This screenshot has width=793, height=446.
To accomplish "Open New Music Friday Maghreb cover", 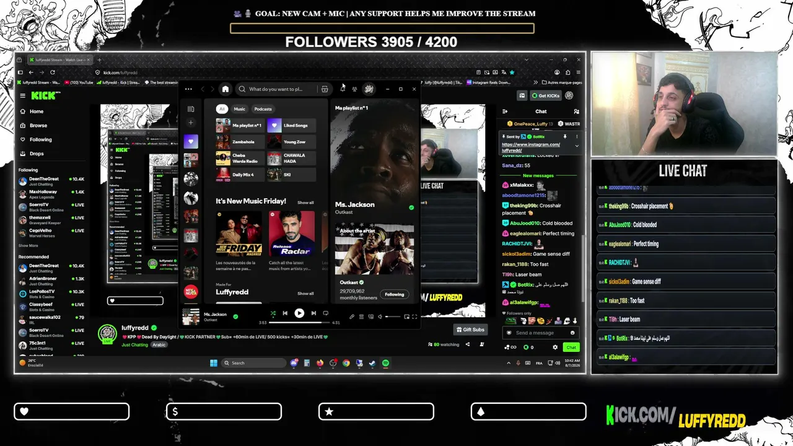I will [239, 234].
